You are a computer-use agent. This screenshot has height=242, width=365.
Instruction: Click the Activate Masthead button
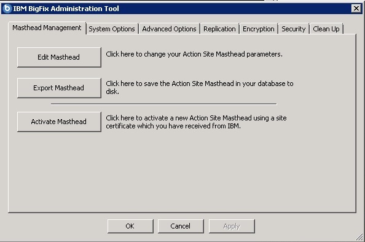tap(59, 122)
